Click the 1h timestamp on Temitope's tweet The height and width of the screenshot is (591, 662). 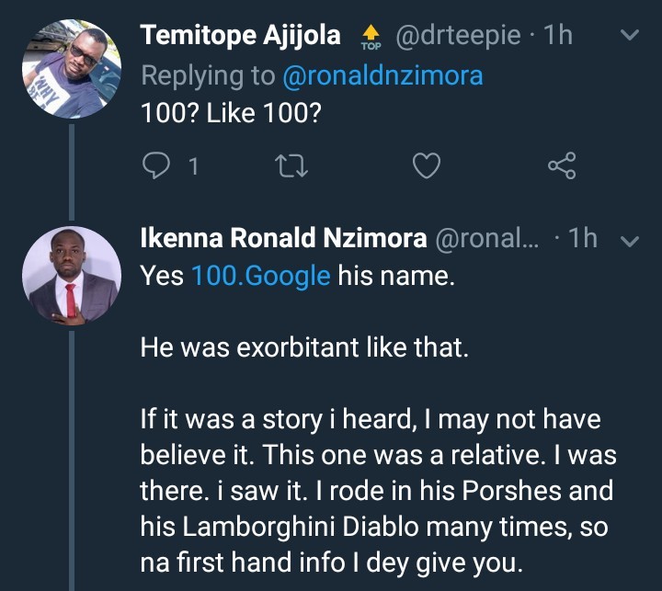click(x=557, y=36)
